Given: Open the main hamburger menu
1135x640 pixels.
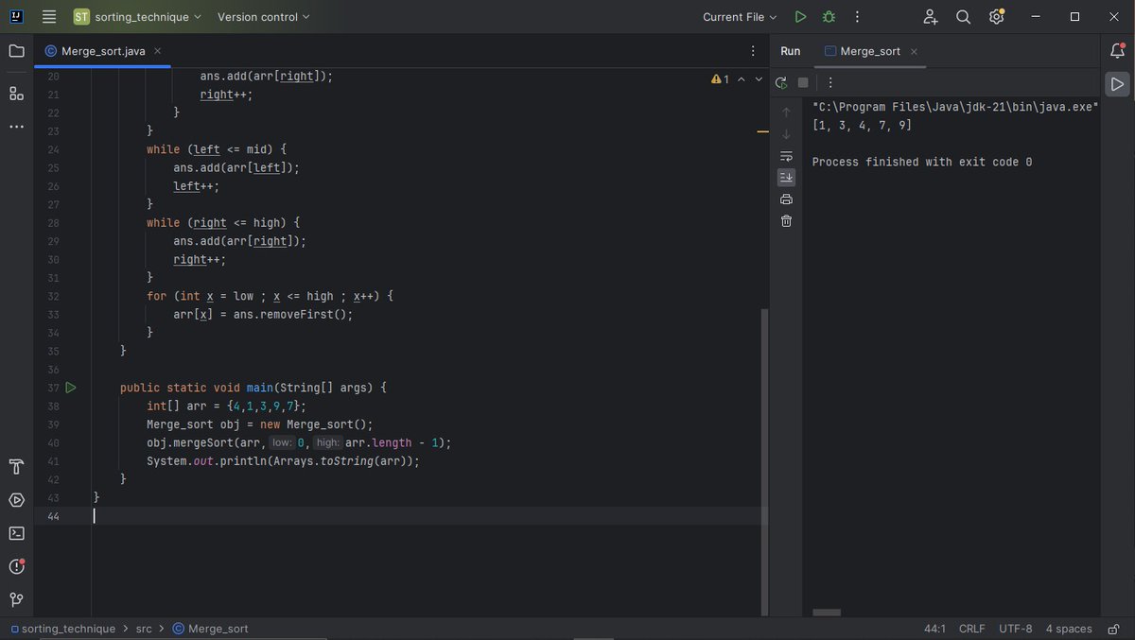Looking at the screenshot, I should pos(49,17).
